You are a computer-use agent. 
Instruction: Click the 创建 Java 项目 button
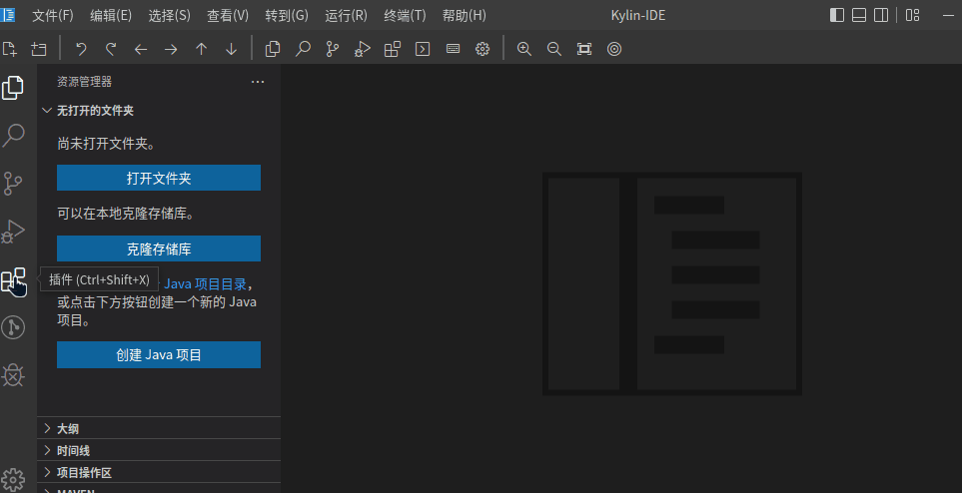159,355
